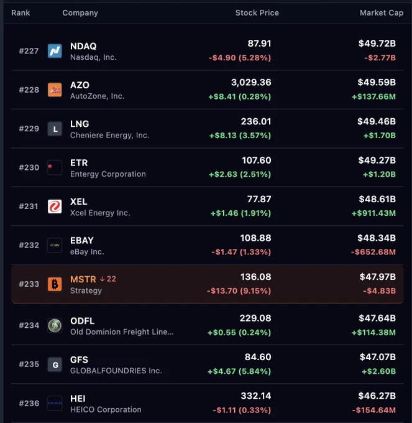
Task: Open the NDAQ ticker link
Action: pyautogui.click(x=83, y=46)
